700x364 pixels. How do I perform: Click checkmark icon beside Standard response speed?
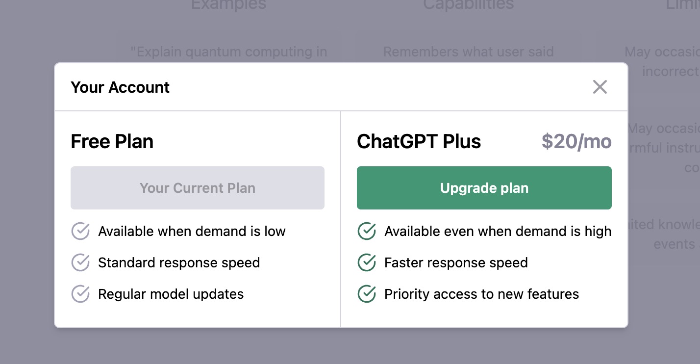pos(80,262)
